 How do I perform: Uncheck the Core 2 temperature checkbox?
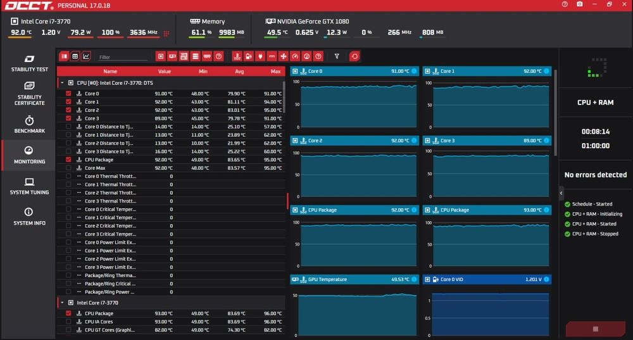[x=68, y=110]
